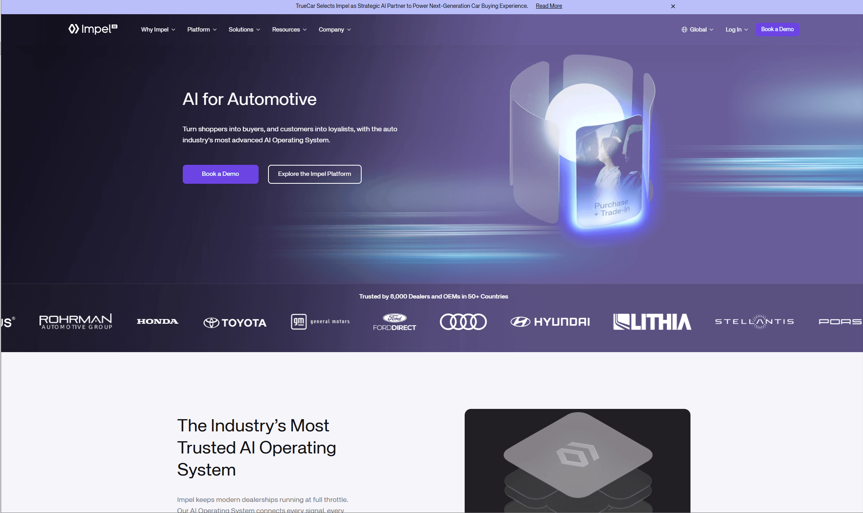Click the Impel AI logo

point(93,29)
